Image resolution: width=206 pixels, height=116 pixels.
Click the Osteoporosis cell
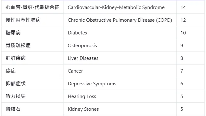pyautogui.click(x=120, y=45)
